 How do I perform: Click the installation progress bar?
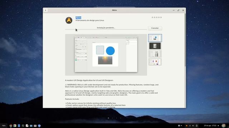point(106,29)
